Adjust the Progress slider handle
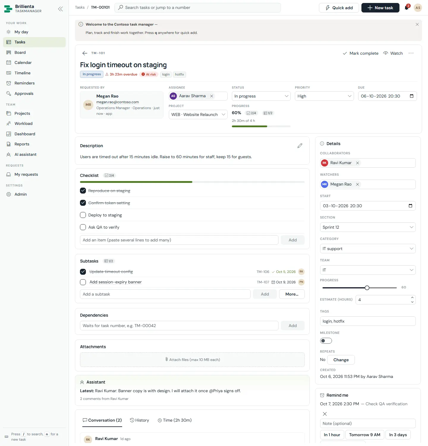This screenshot has width=428, height=446. coord(367,288)
